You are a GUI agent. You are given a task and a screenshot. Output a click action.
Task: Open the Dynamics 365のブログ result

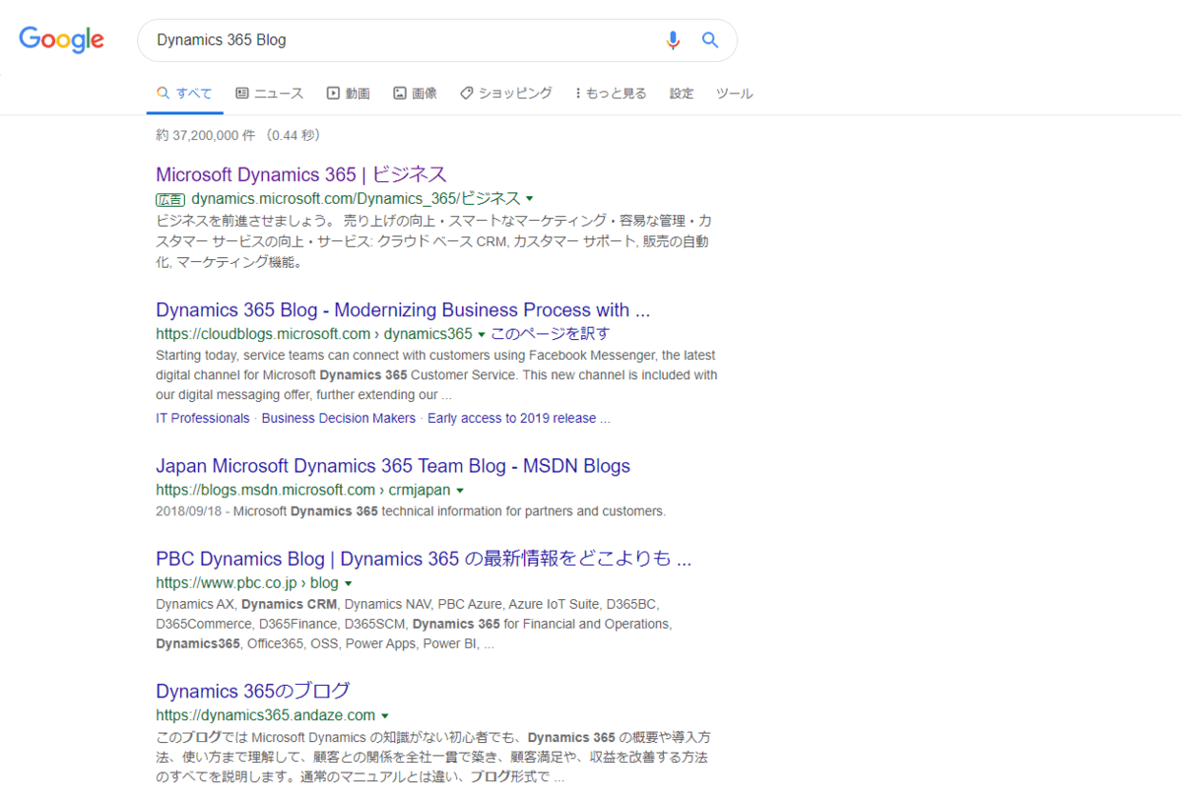point(253,691)
